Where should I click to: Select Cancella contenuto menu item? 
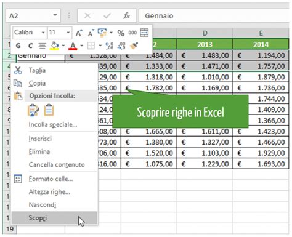54,164
